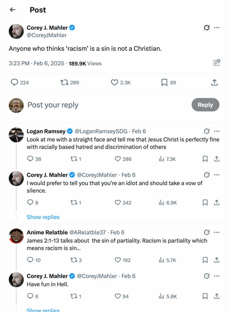Click the Grok icon on the main post
Viewport: 231px width, 312px height.
207,28
